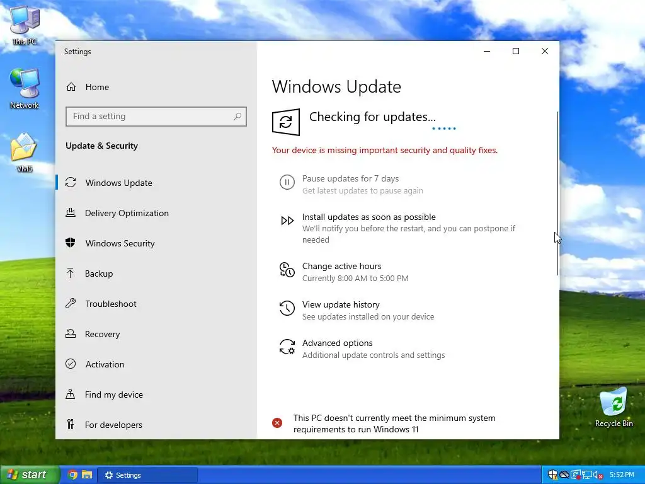Open the start menu
Image resolution: width=645 pixels, height=484 pixels.
[30, 475]
